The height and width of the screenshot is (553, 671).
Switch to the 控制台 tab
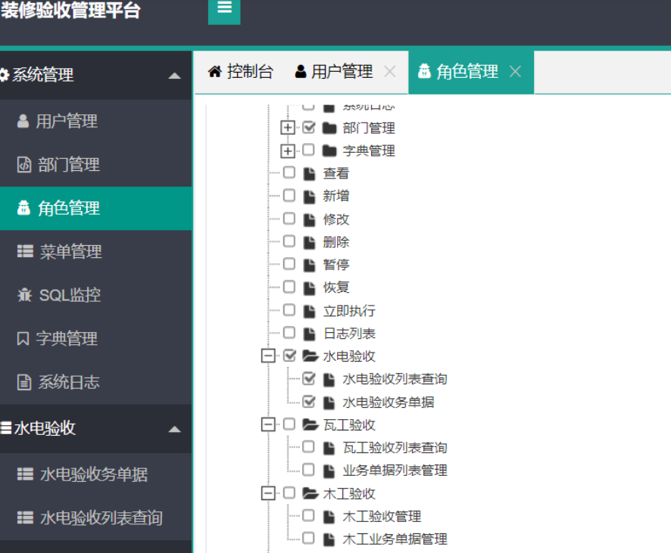pyautogui.click(x=241, y=71)
